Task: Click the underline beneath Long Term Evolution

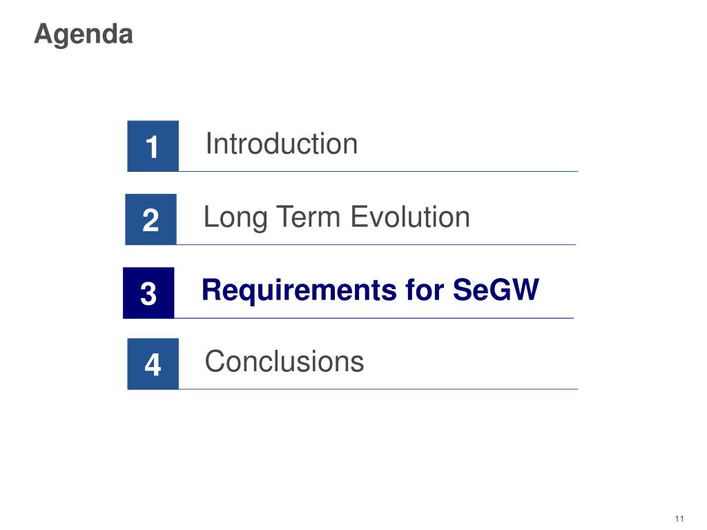Action: (376, 245)
